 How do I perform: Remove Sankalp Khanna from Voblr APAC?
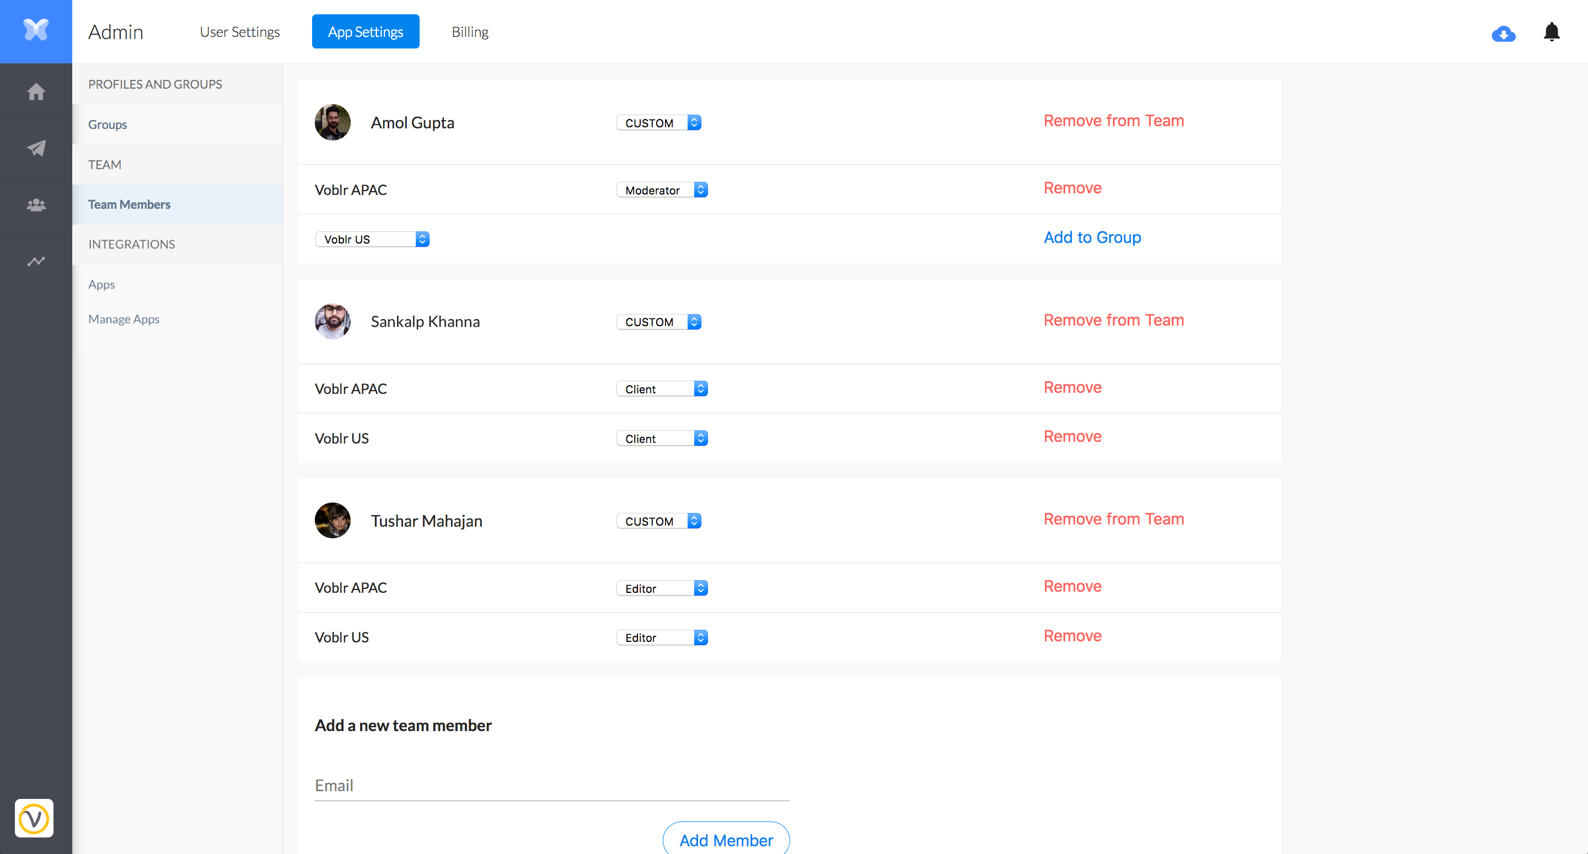click(1072, 387)
